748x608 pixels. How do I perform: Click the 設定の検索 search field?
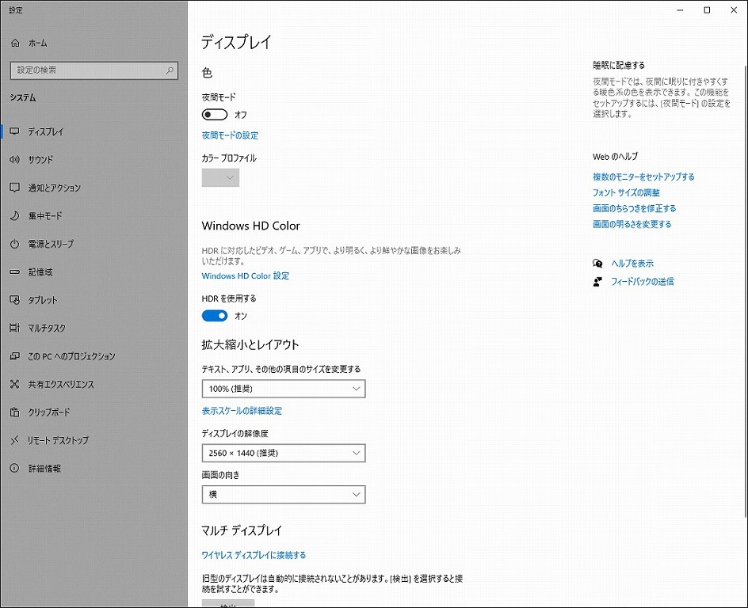click(x=94, y=70)
